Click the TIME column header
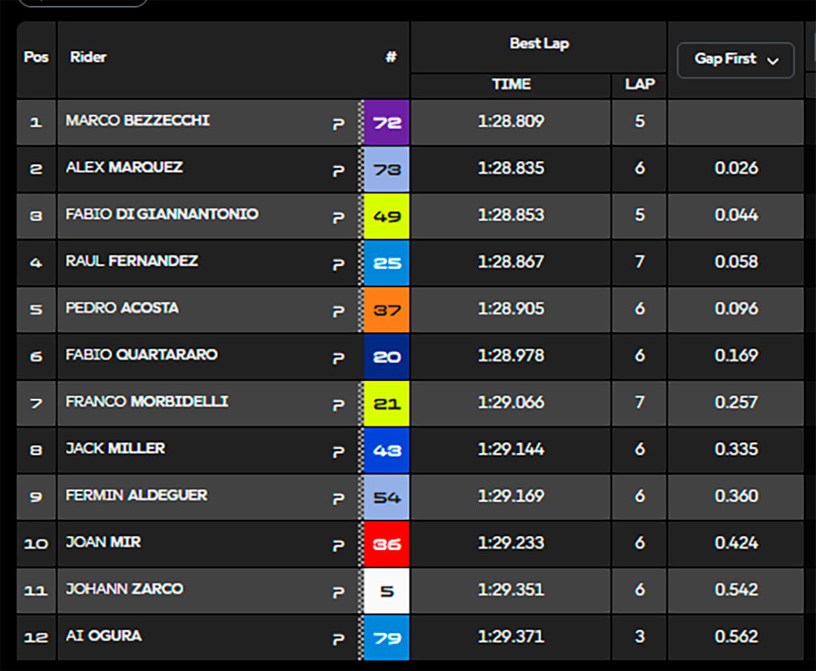 pyautogui.click(x=511, y=85)
